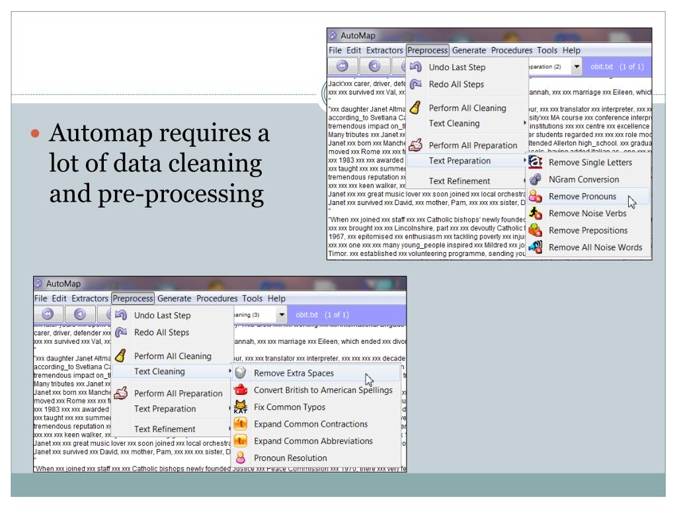Open Procedures menu in upper AutoMap window
The height and width of the screenshot is (508, 677).
pyautogui.click(x=512, y=50)
